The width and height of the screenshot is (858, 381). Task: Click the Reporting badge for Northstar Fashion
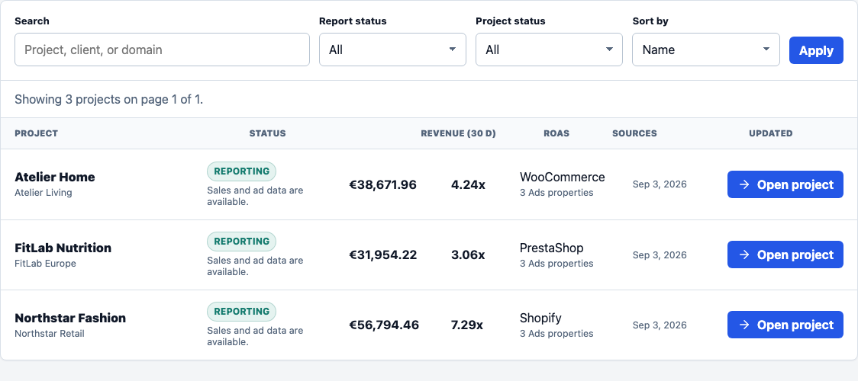point(241,312)
